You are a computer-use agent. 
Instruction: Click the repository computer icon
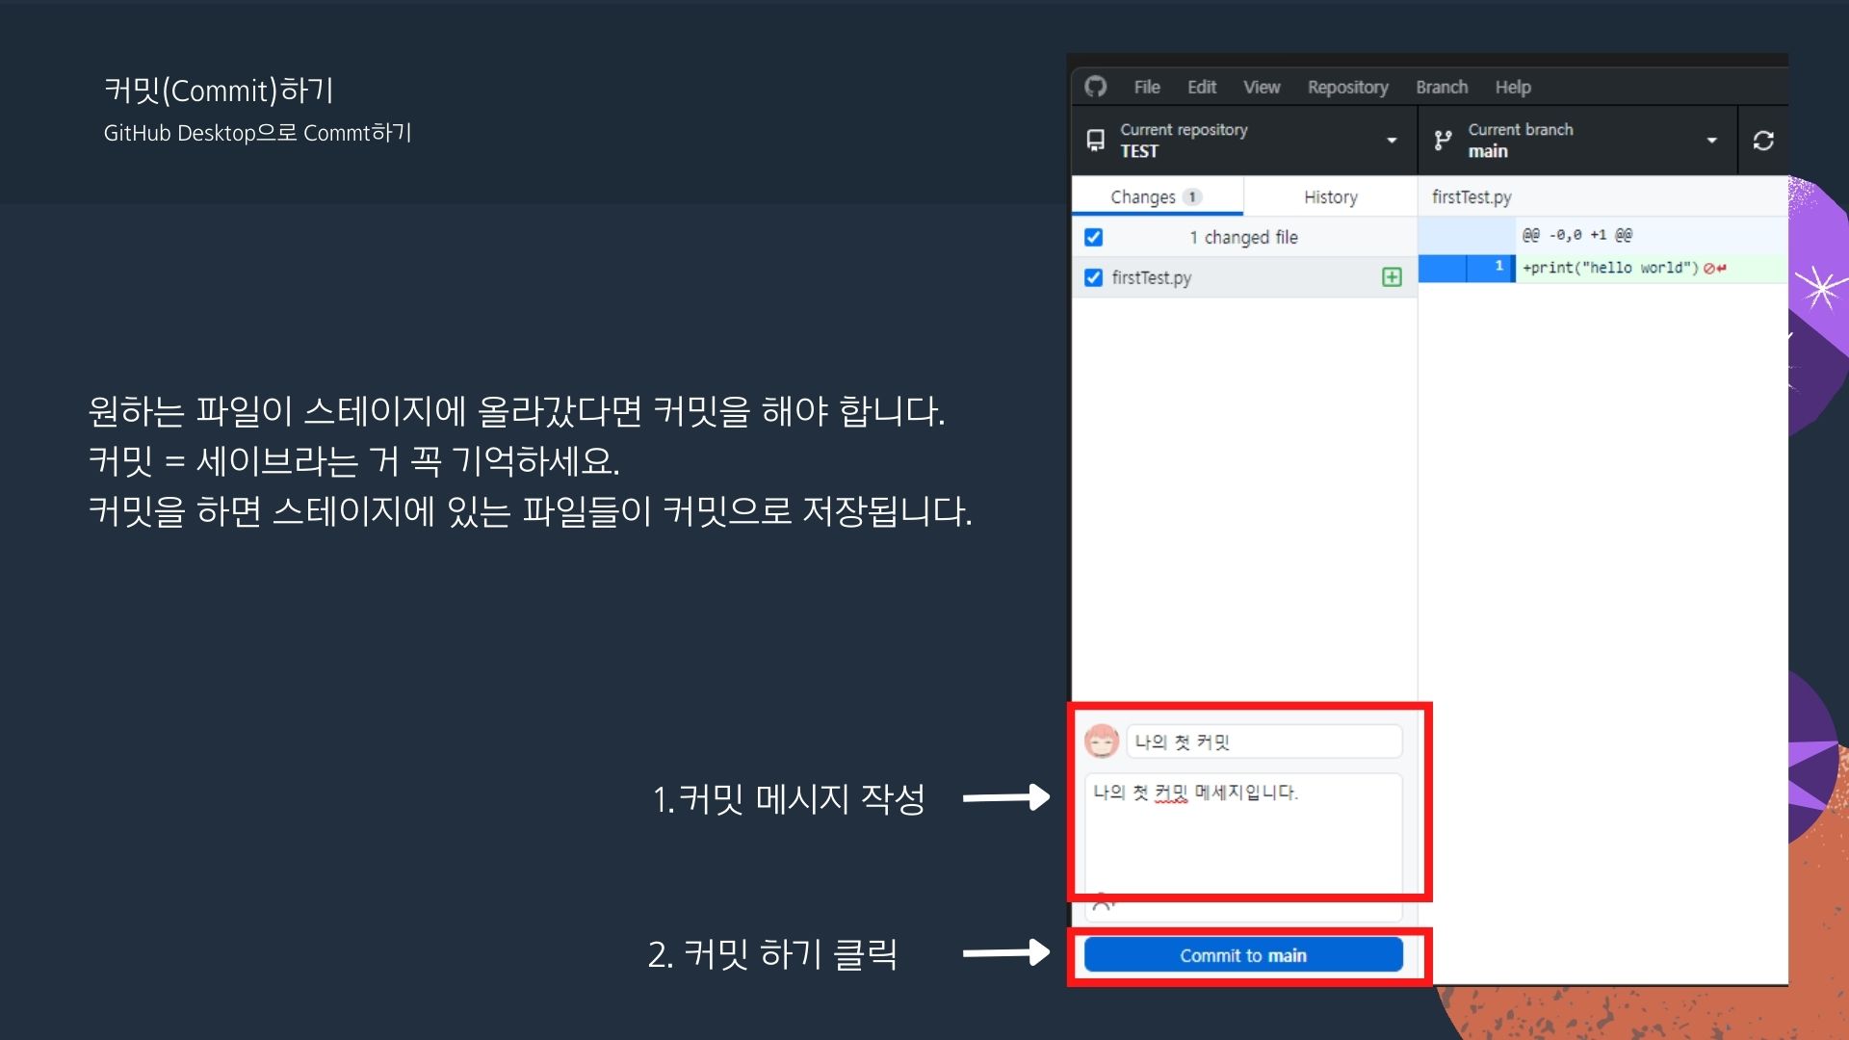tap(1095, 141)
